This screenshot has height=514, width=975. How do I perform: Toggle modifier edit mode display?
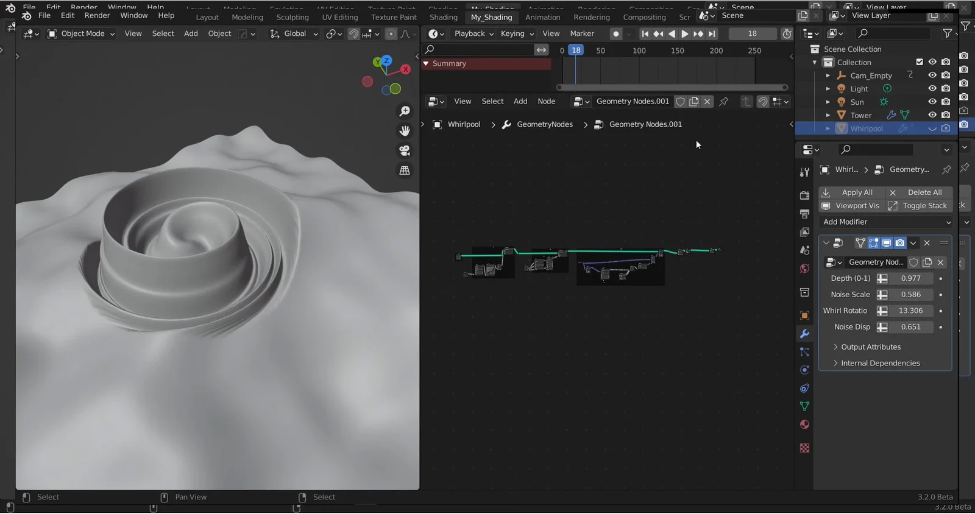click(x=873, y=243)
